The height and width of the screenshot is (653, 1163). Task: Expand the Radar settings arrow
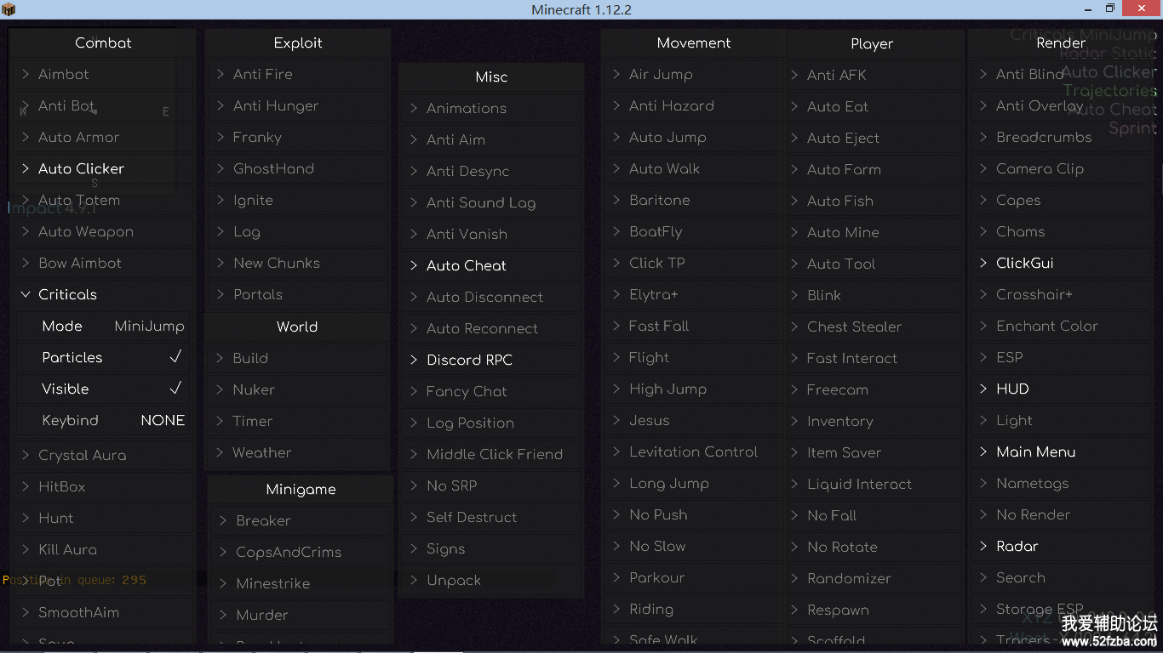tap(984, 546)
